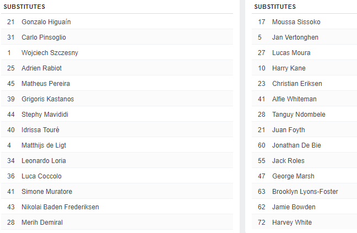Open Lucas Moura's player link
The image size is (357, 233).
291,53
